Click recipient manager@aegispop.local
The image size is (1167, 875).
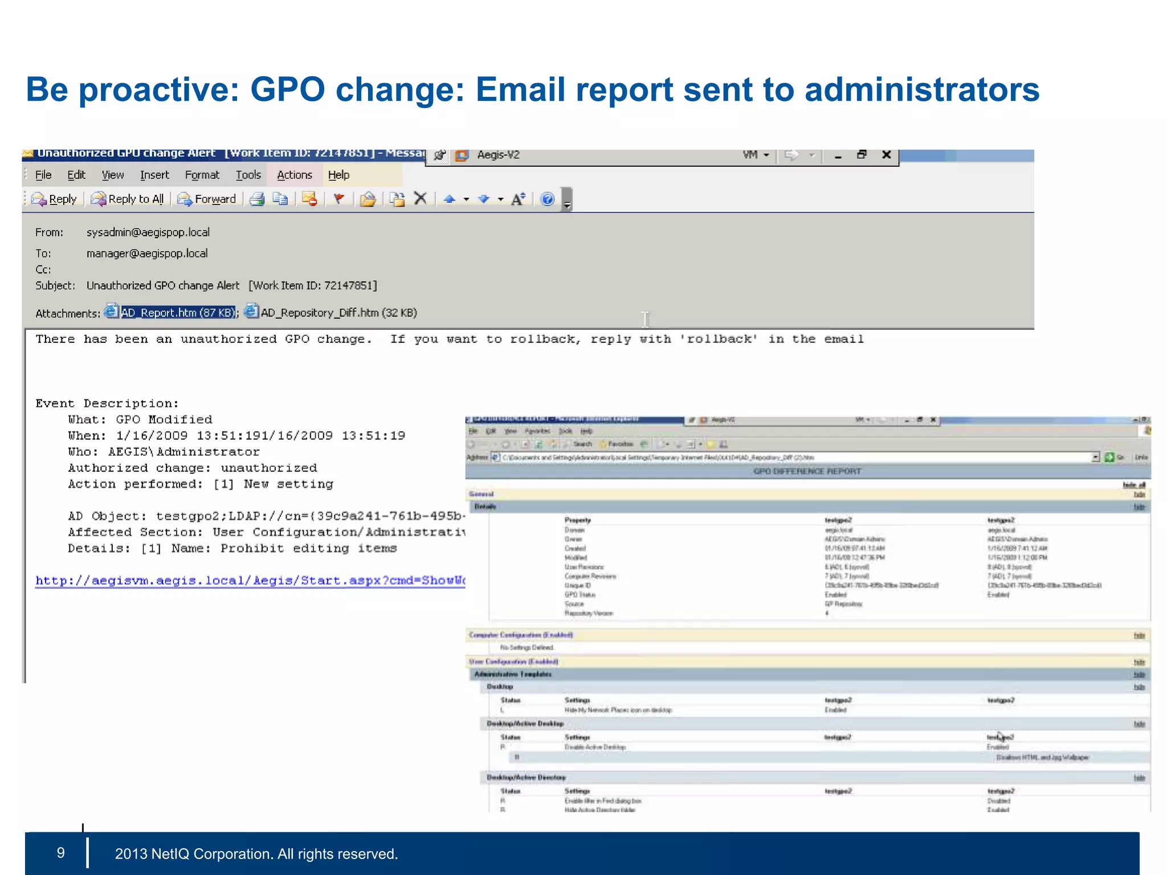point(147,253)
